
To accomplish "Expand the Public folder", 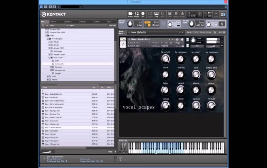I will click(x=48, y=77).
